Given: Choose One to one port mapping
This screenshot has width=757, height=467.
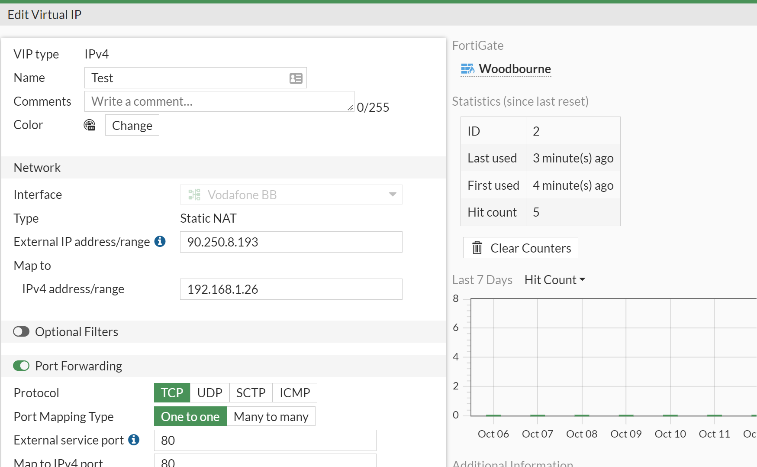Looking at the screenshot, I should click(x=190, y=416).
